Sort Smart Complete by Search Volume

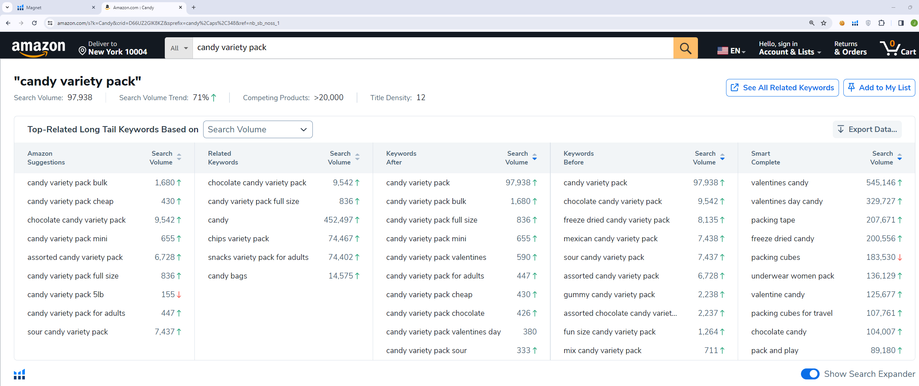click(x=900, y=157)
